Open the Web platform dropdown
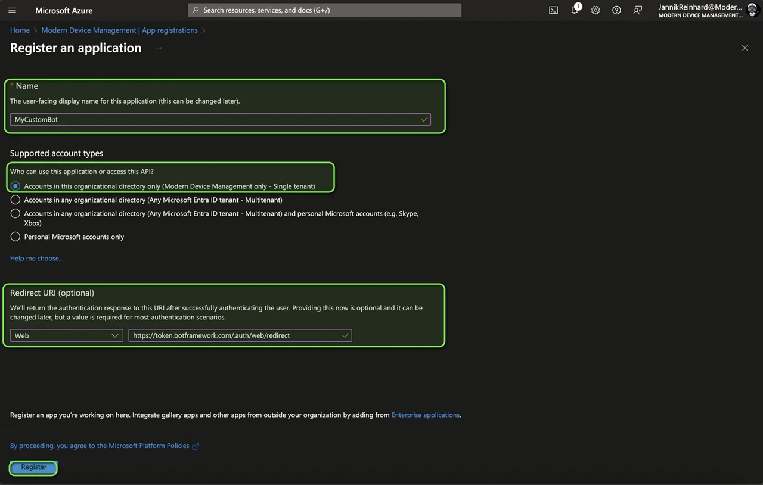 pyautogui.click(x=67, y=336)
